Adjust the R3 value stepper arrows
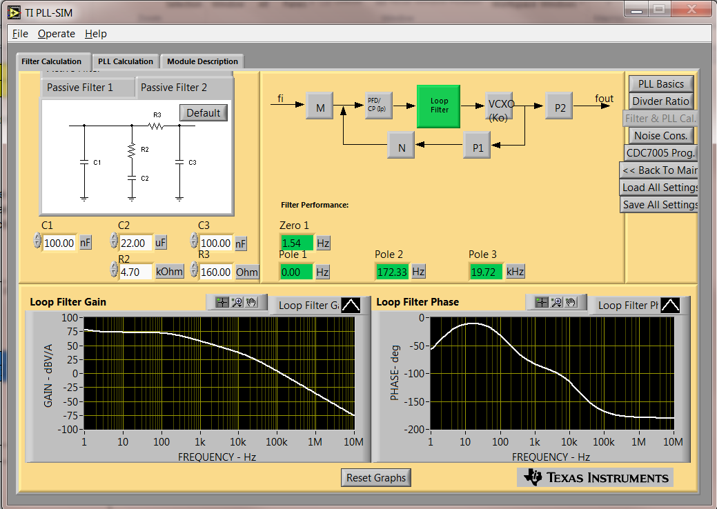Image resolution: width=717 pixels, height=509 pixels. point(194,269)
